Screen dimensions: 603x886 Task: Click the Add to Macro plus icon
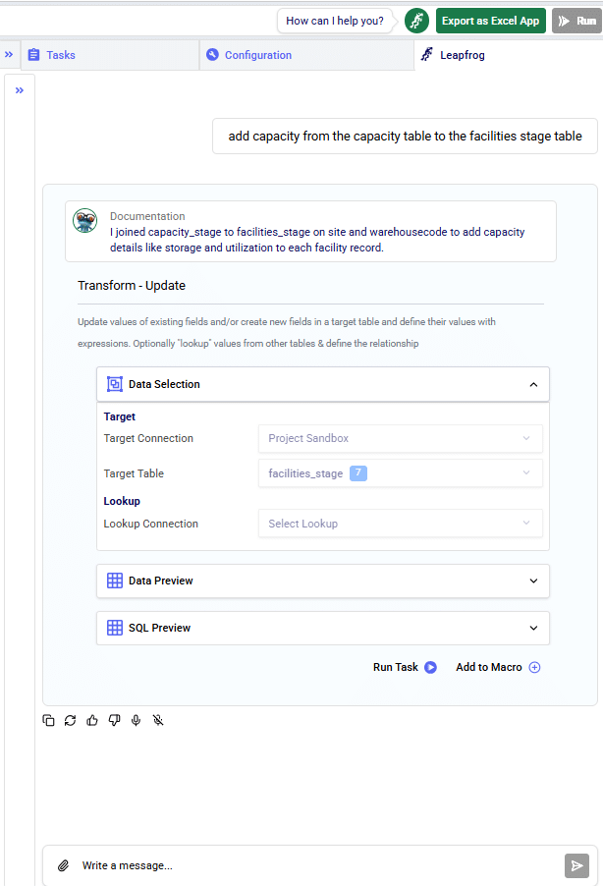(534, 667)
